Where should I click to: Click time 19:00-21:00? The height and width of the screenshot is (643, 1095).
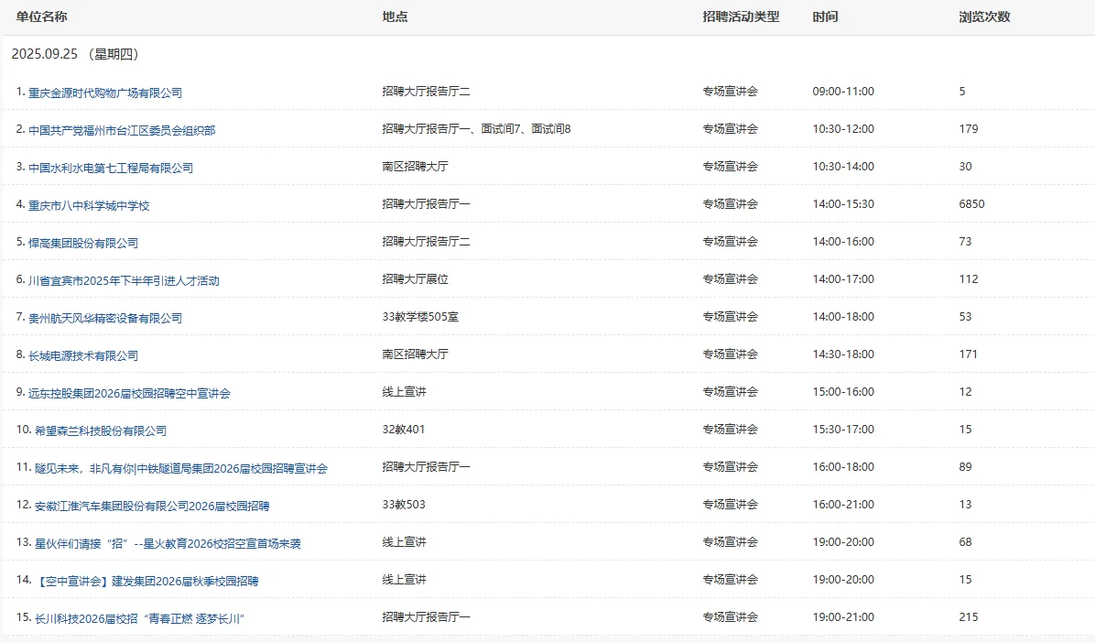(x=843, y=618)
